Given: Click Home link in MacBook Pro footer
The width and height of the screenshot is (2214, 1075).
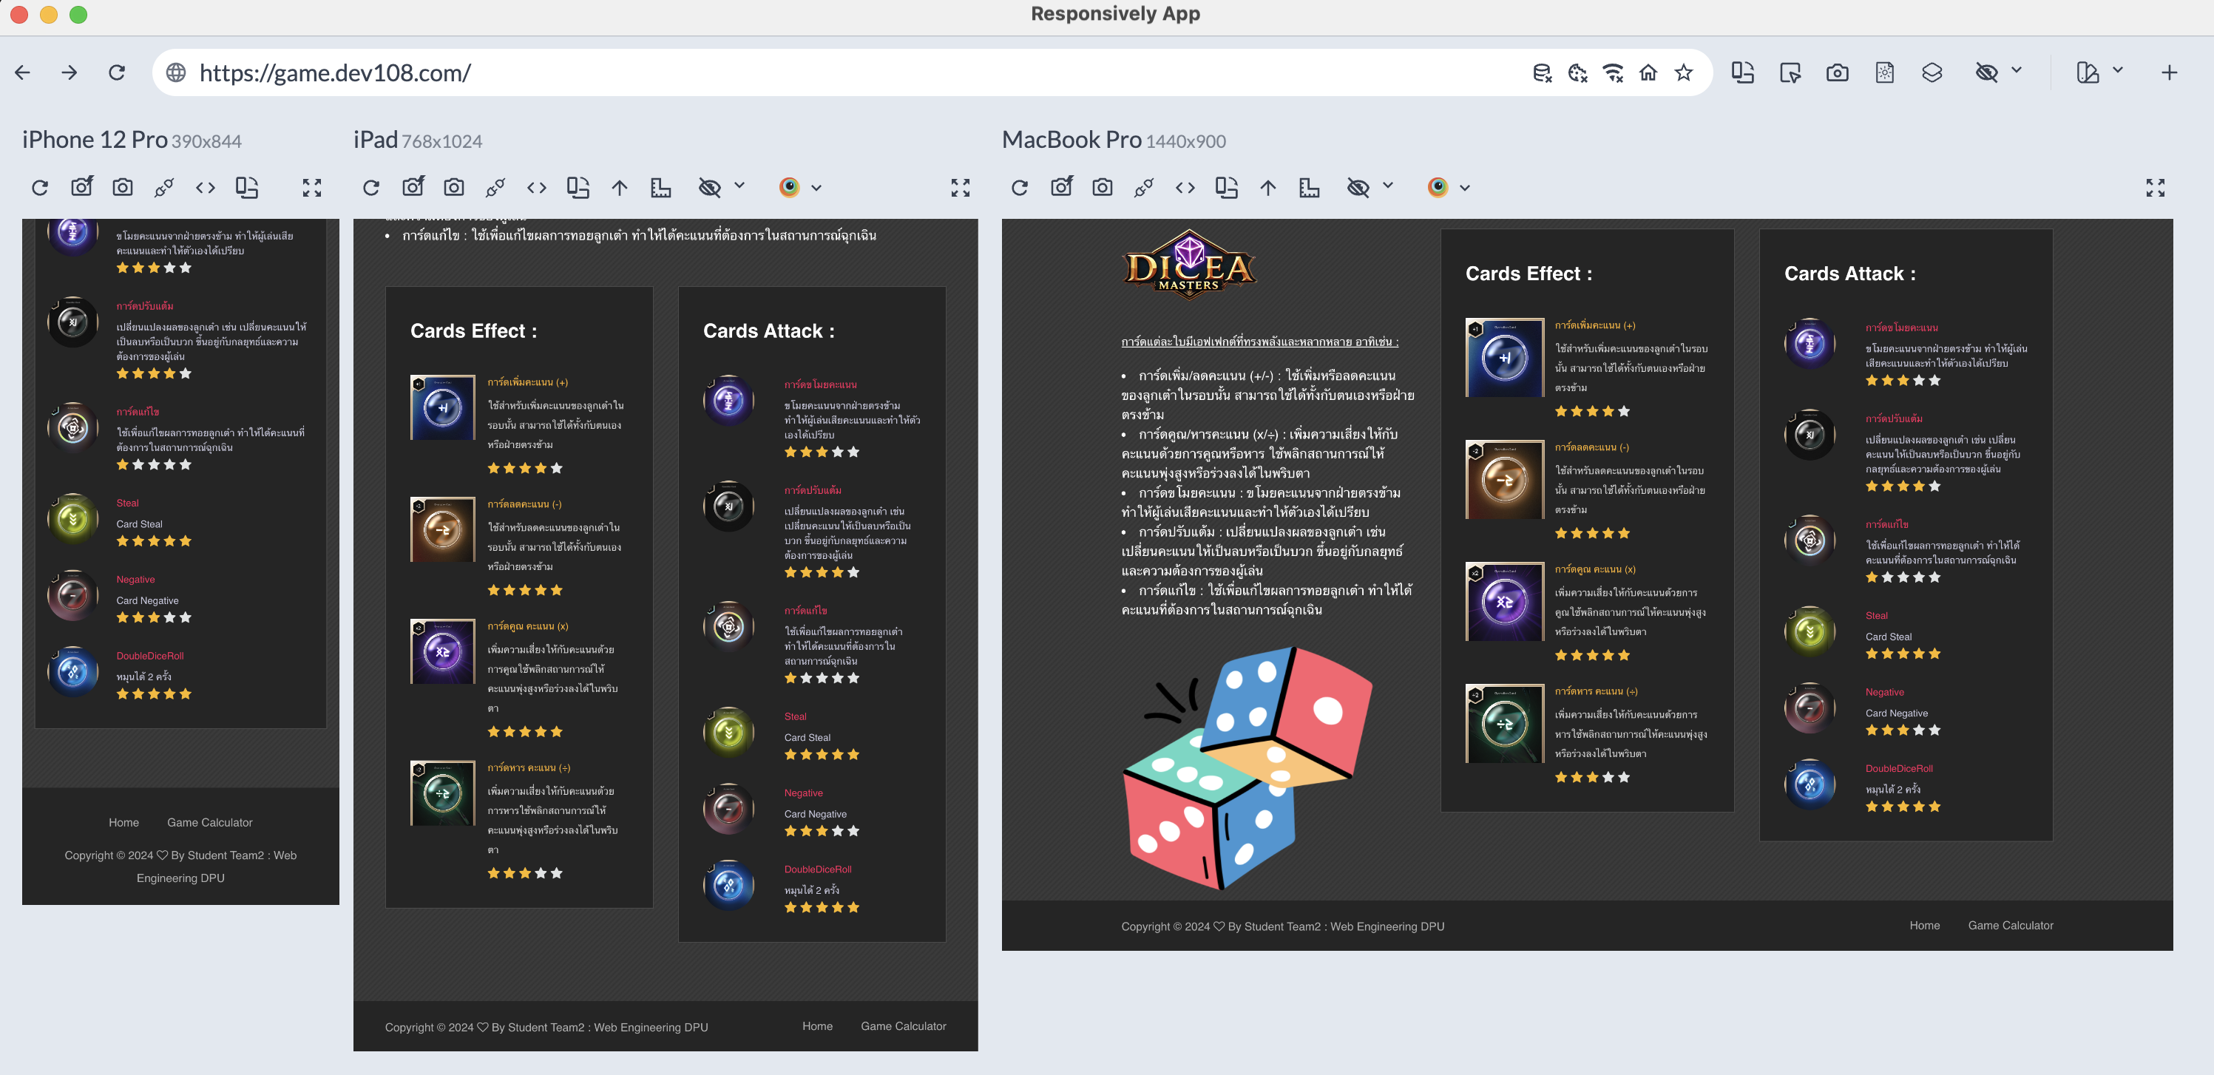Looking at the screenshot, I should pos(1924,926).
